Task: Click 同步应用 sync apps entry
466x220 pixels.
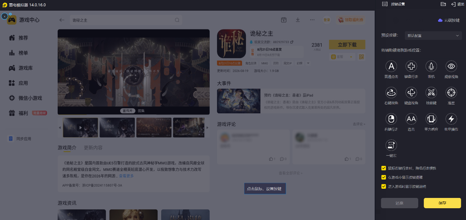Action: point(20,139)
